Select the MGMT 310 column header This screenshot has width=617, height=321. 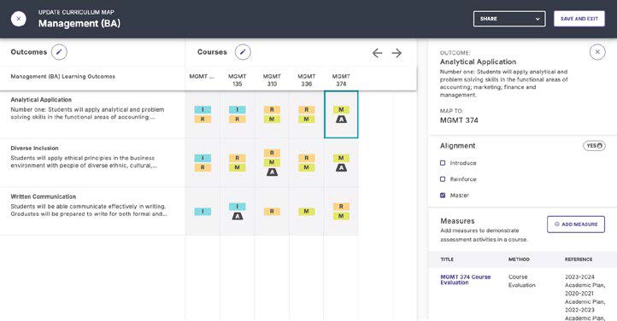pyautogui.click(x=272, y=79)
